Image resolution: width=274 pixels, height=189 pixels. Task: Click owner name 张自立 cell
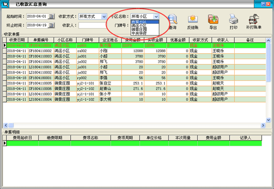pyautogui.click(x=110, y=83)
